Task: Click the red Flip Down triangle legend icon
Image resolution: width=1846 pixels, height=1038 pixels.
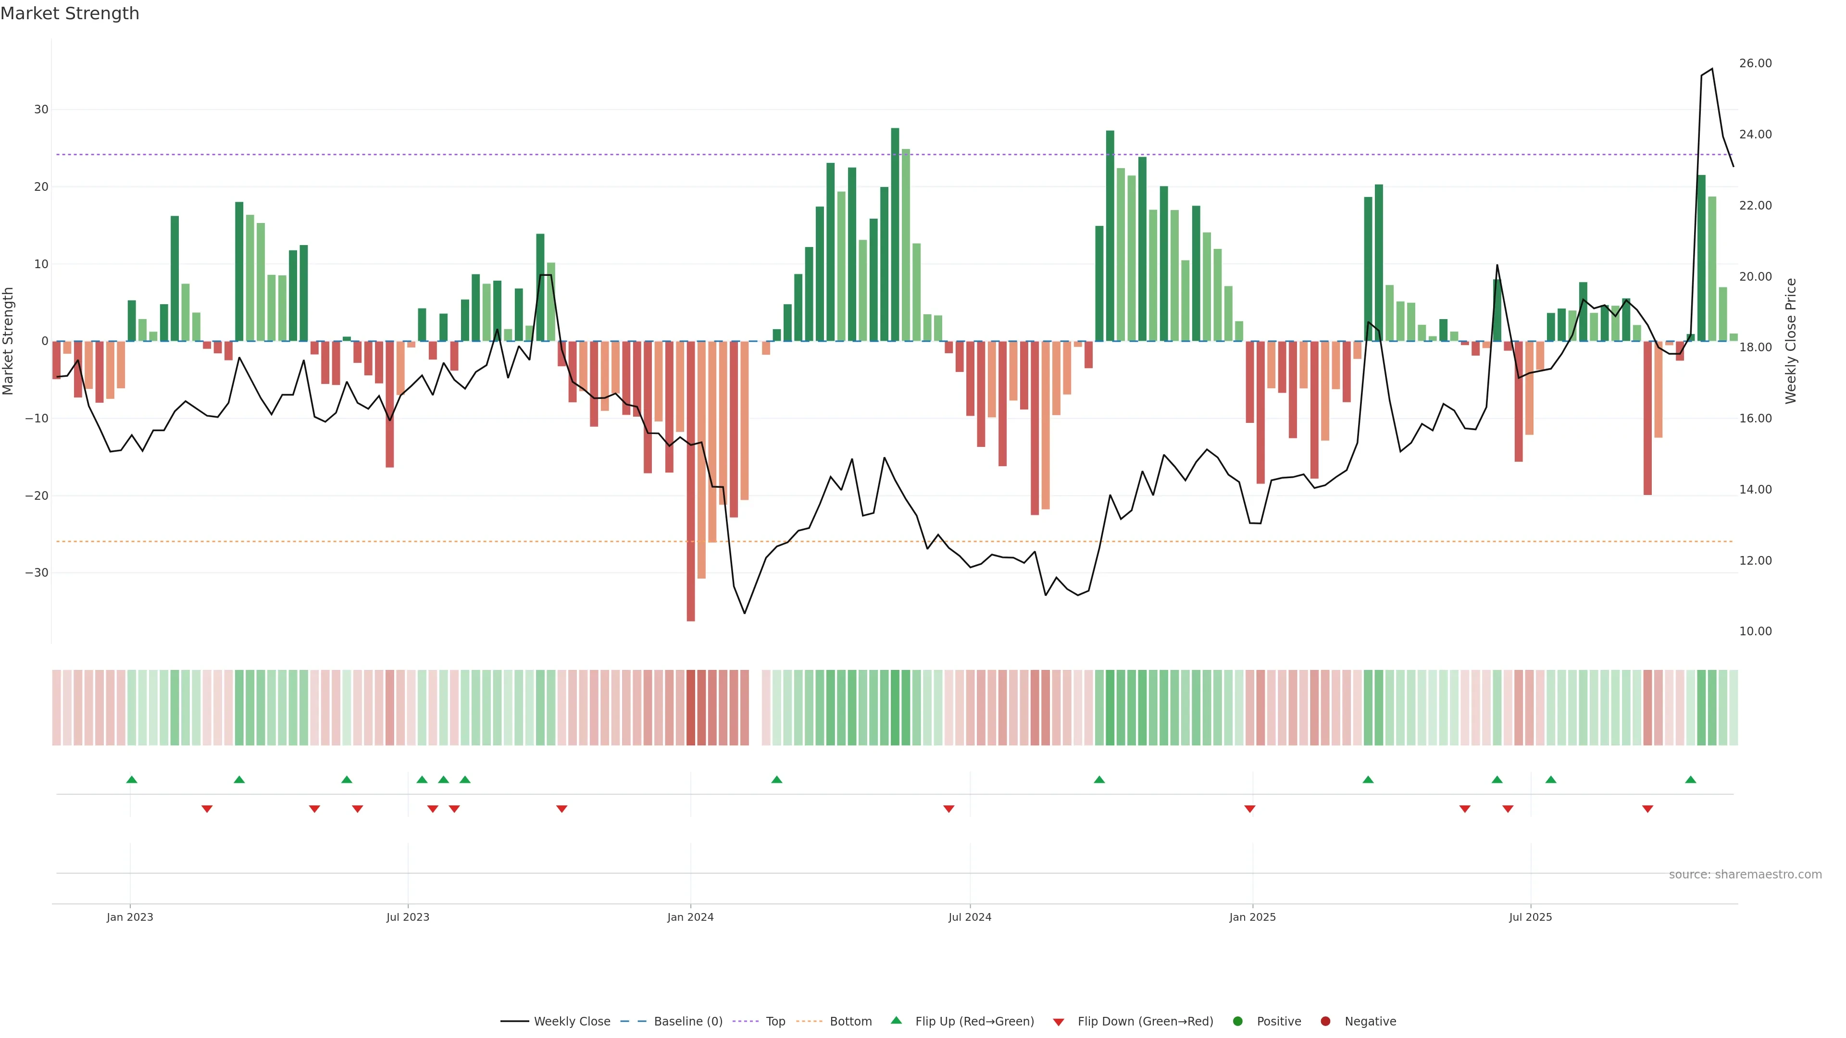Action: [1059, 1022]
